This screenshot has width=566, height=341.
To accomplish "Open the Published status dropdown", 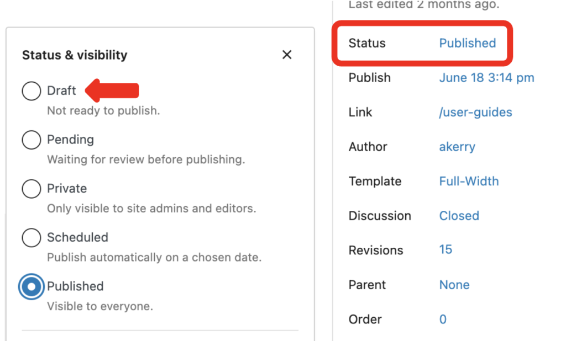I will point(467,43).
